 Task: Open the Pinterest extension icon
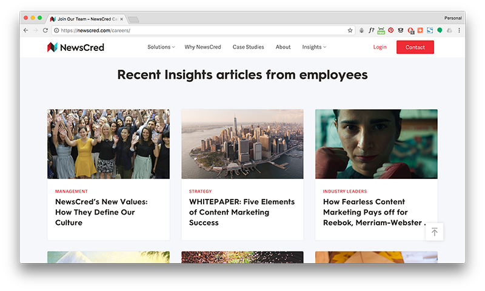pos(390,30)
